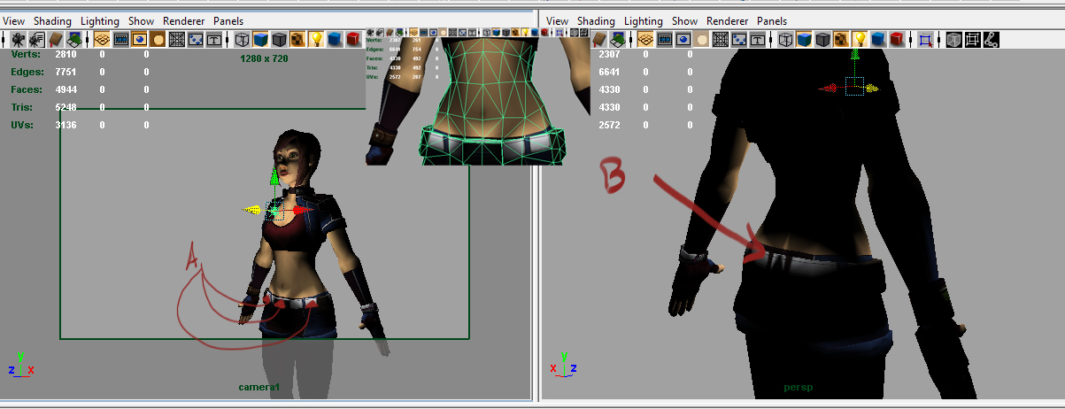1065x409 pixels.
Task: Click Bookmarks icon in camera1 panel toolbar
Action: click(x=56, y=39)
